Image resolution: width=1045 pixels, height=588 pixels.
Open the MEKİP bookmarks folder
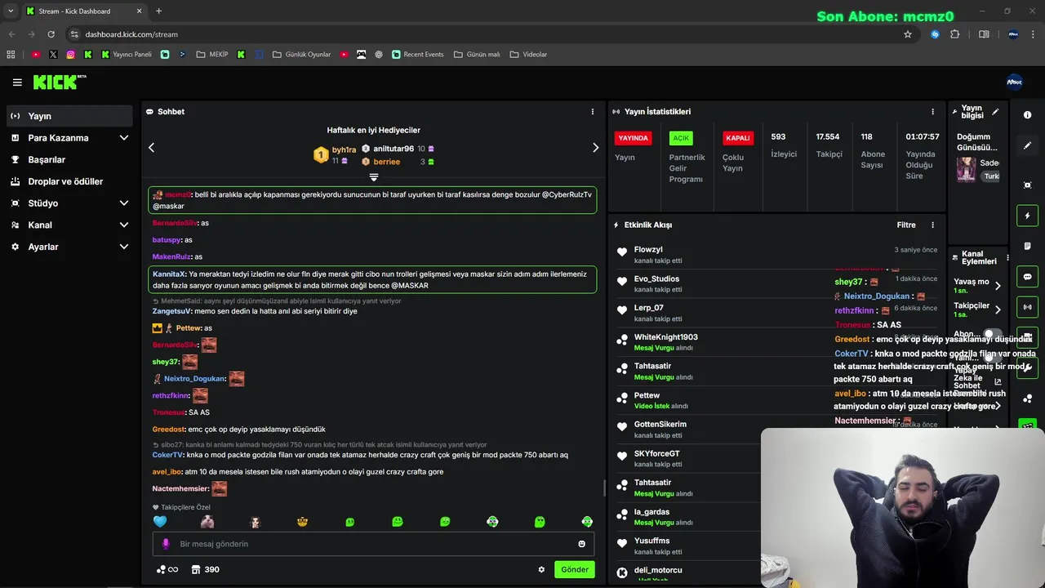coord(212,55)
